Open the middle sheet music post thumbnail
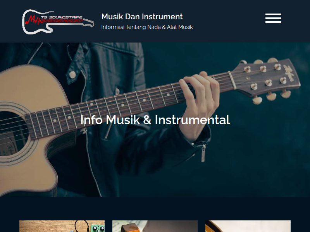Screen dimensions: 310x232 [155, 226]
